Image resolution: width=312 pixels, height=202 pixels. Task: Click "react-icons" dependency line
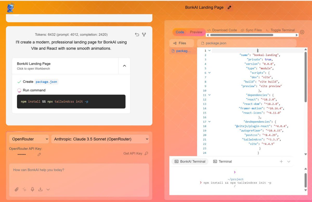pyautogui.click(x=262, y=113)
